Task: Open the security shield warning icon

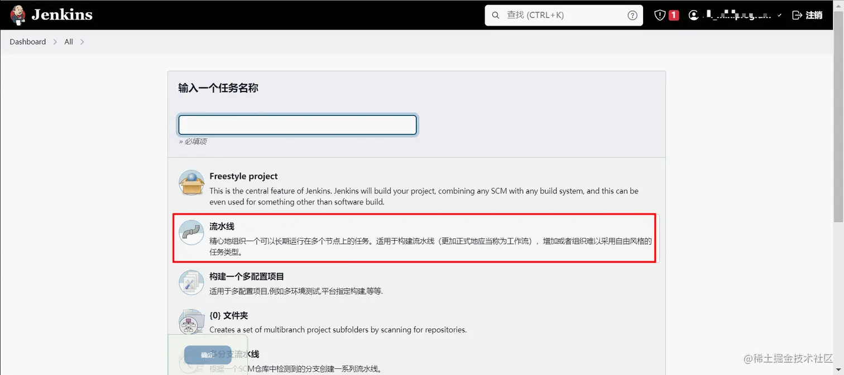Action: point(660,16)
